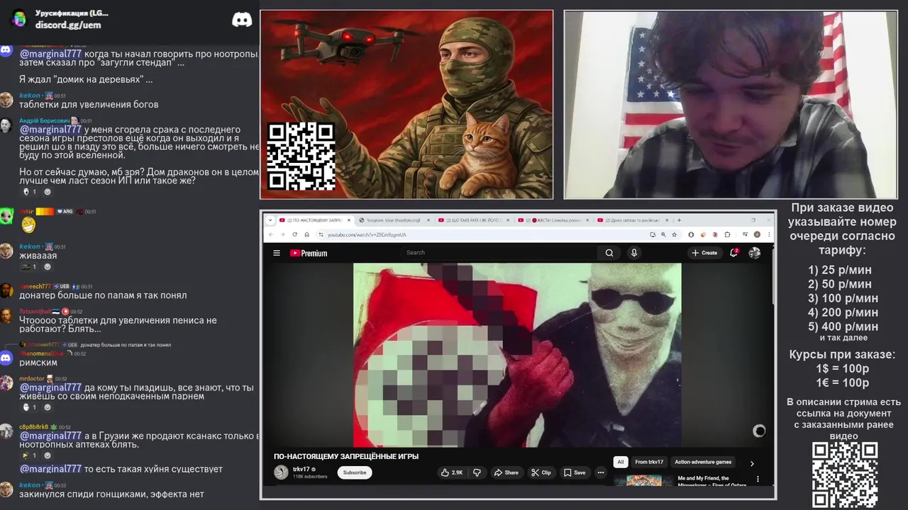Click the smiley add-reaction under Андрій's message

click(48, 192)
